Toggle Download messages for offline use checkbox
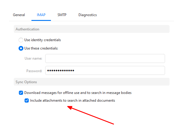Image resolution: width=183 pixels, height=133 pixels. [x=21, y=93]
